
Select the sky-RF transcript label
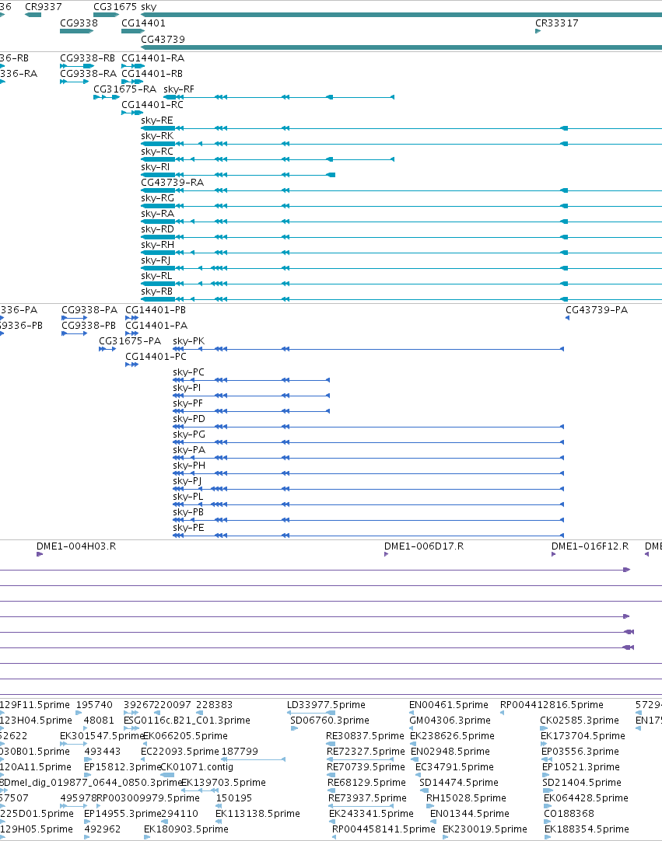coord(179,89)
